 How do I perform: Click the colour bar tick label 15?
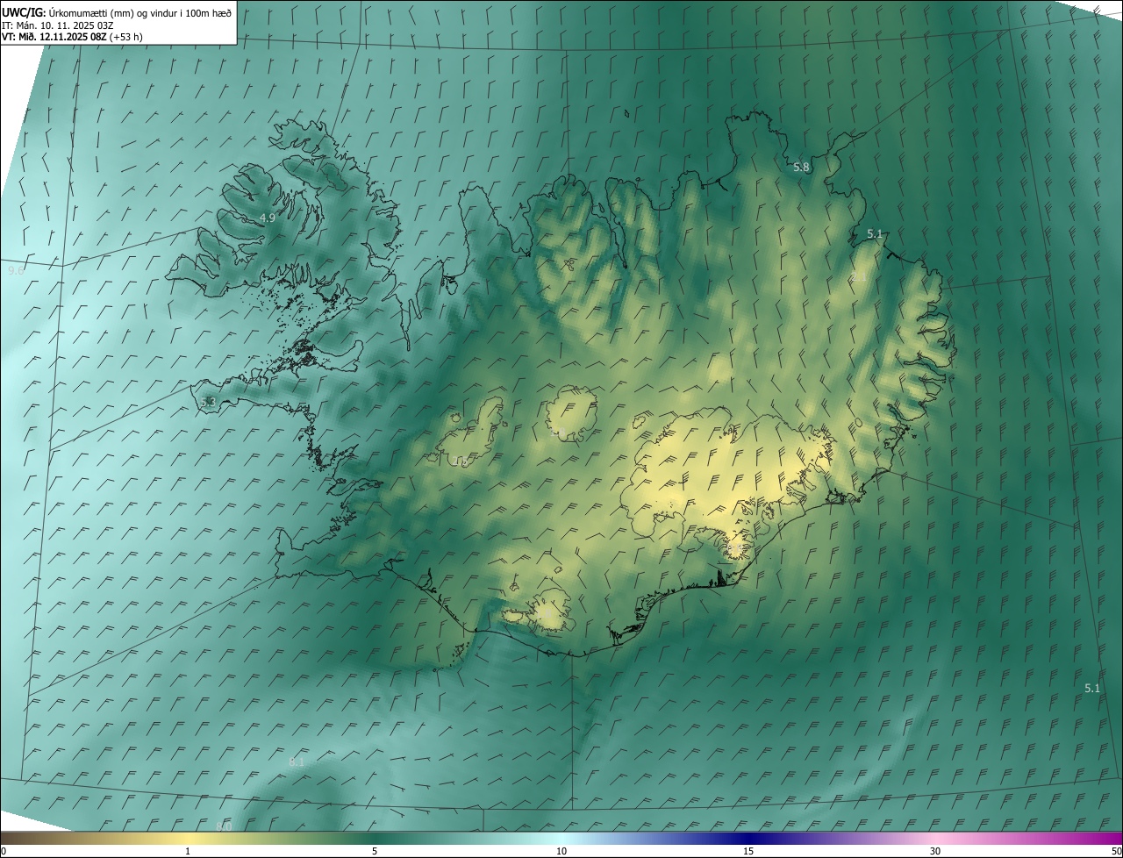click(x=748, y=851)
